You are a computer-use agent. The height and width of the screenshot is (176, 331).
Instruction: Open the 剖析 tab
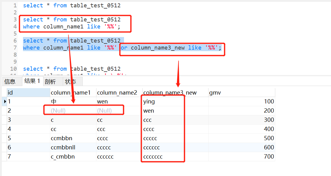53,81
